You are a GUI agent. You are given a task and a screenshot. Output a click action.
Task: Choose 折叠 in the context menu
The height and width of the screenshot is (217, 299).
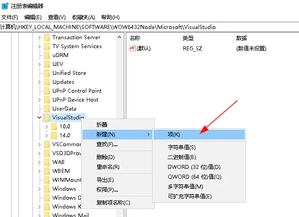click(x=118, y=125)
